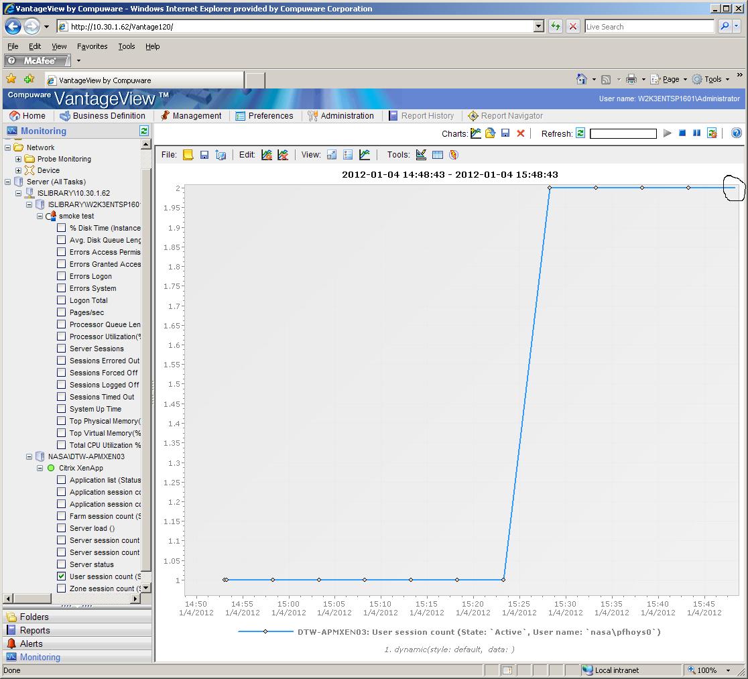Click first chart icon in Edit group

[267, 155]
